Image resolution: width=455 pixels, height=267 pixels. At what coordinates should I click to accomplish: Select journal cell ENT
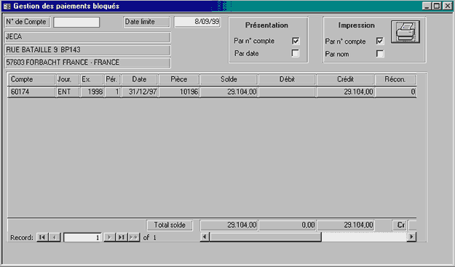(68, 92)
